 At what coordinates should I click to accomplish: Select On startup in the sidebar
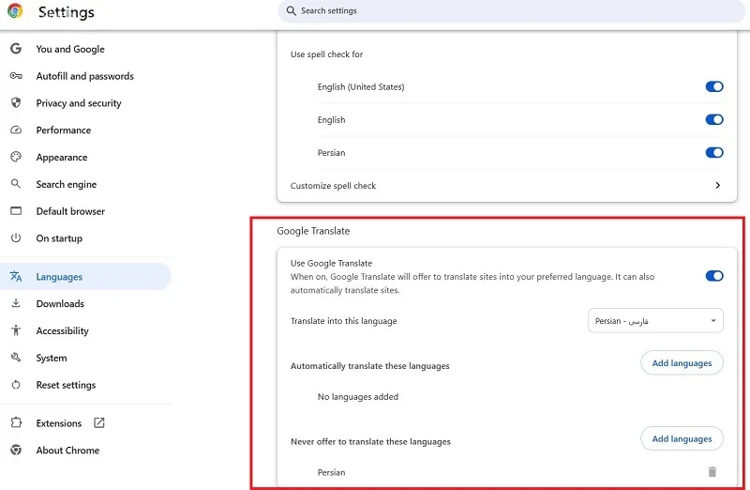[x=59, y=238]
